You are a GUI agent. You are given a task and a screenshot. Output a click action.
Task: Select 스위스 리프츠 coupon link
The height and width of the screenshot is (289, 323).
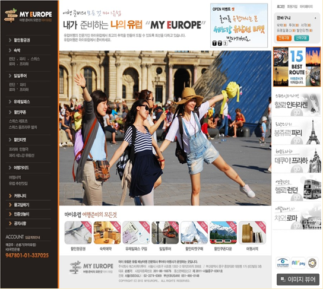click(x=18, y=121)
